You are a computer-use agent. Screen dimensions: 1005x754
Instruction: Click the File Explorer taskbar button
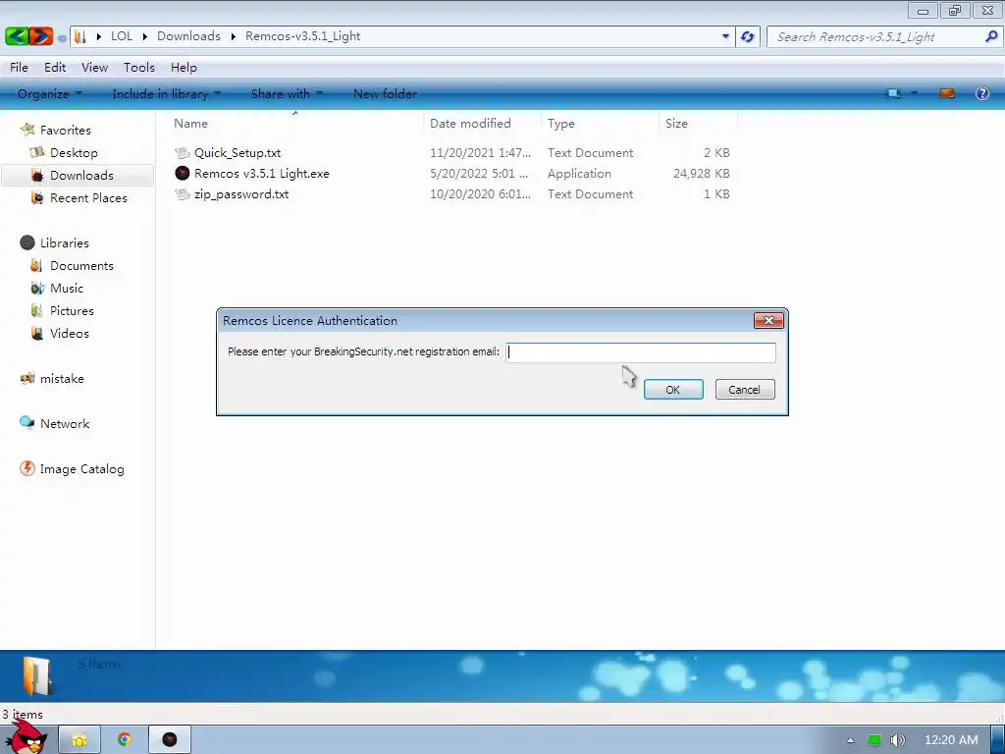79,740
